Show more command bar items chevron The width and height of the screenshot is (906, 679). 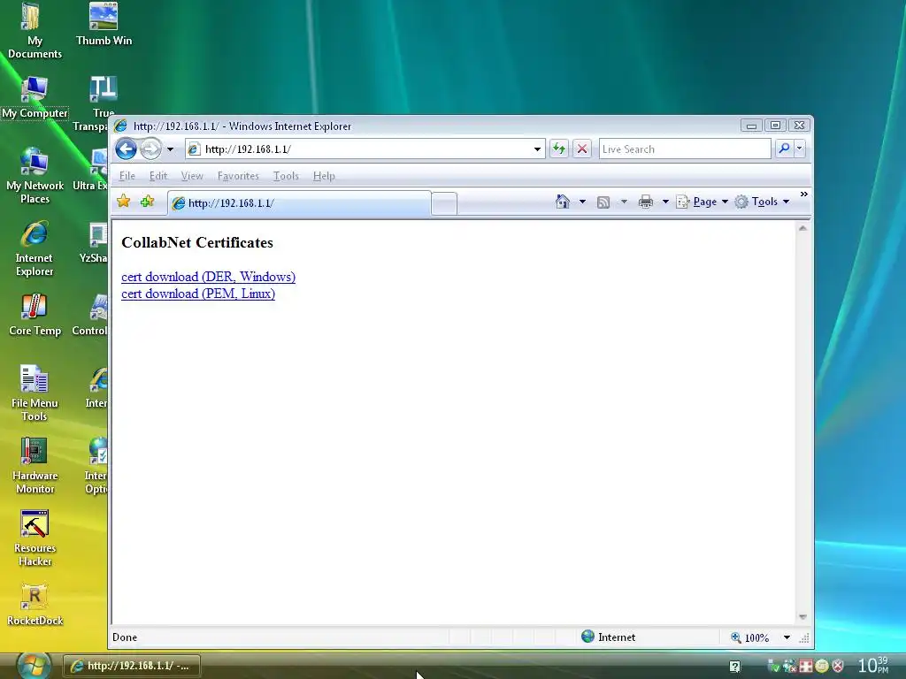(x=803, y=194)
